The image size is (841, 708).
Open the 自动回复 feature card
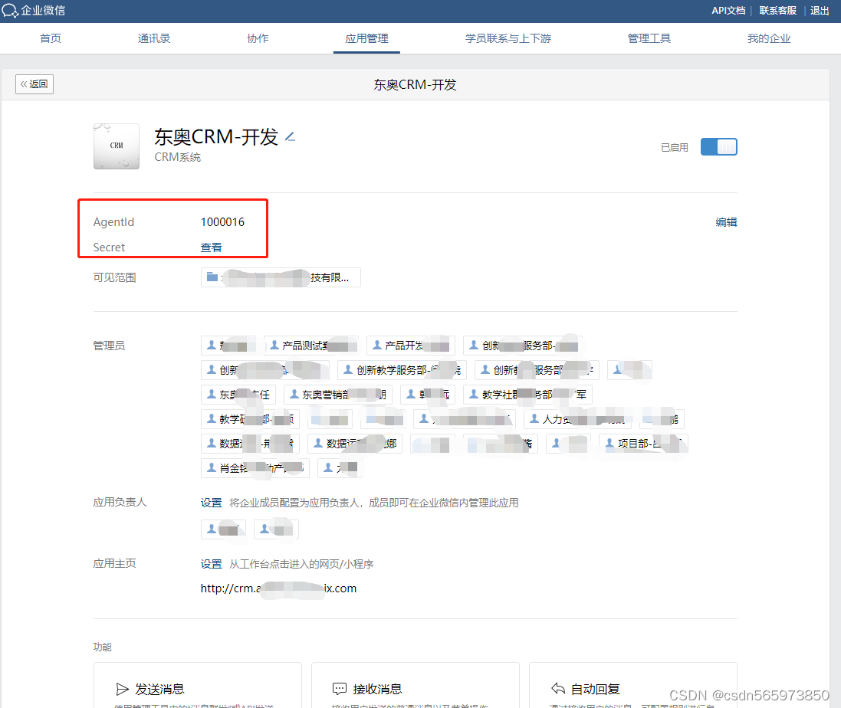[633, 685]
